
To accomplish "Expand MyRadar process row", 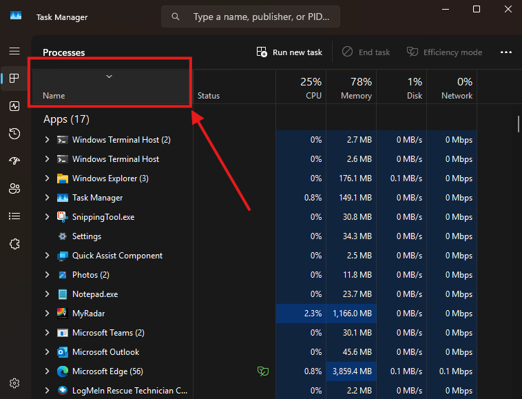I will 47,314.
